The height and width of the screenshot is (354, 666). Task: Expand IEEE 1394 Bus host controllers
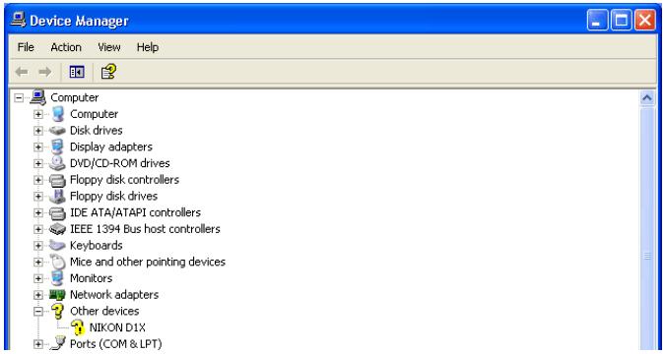pyautogui.click(x=38, y=229)
